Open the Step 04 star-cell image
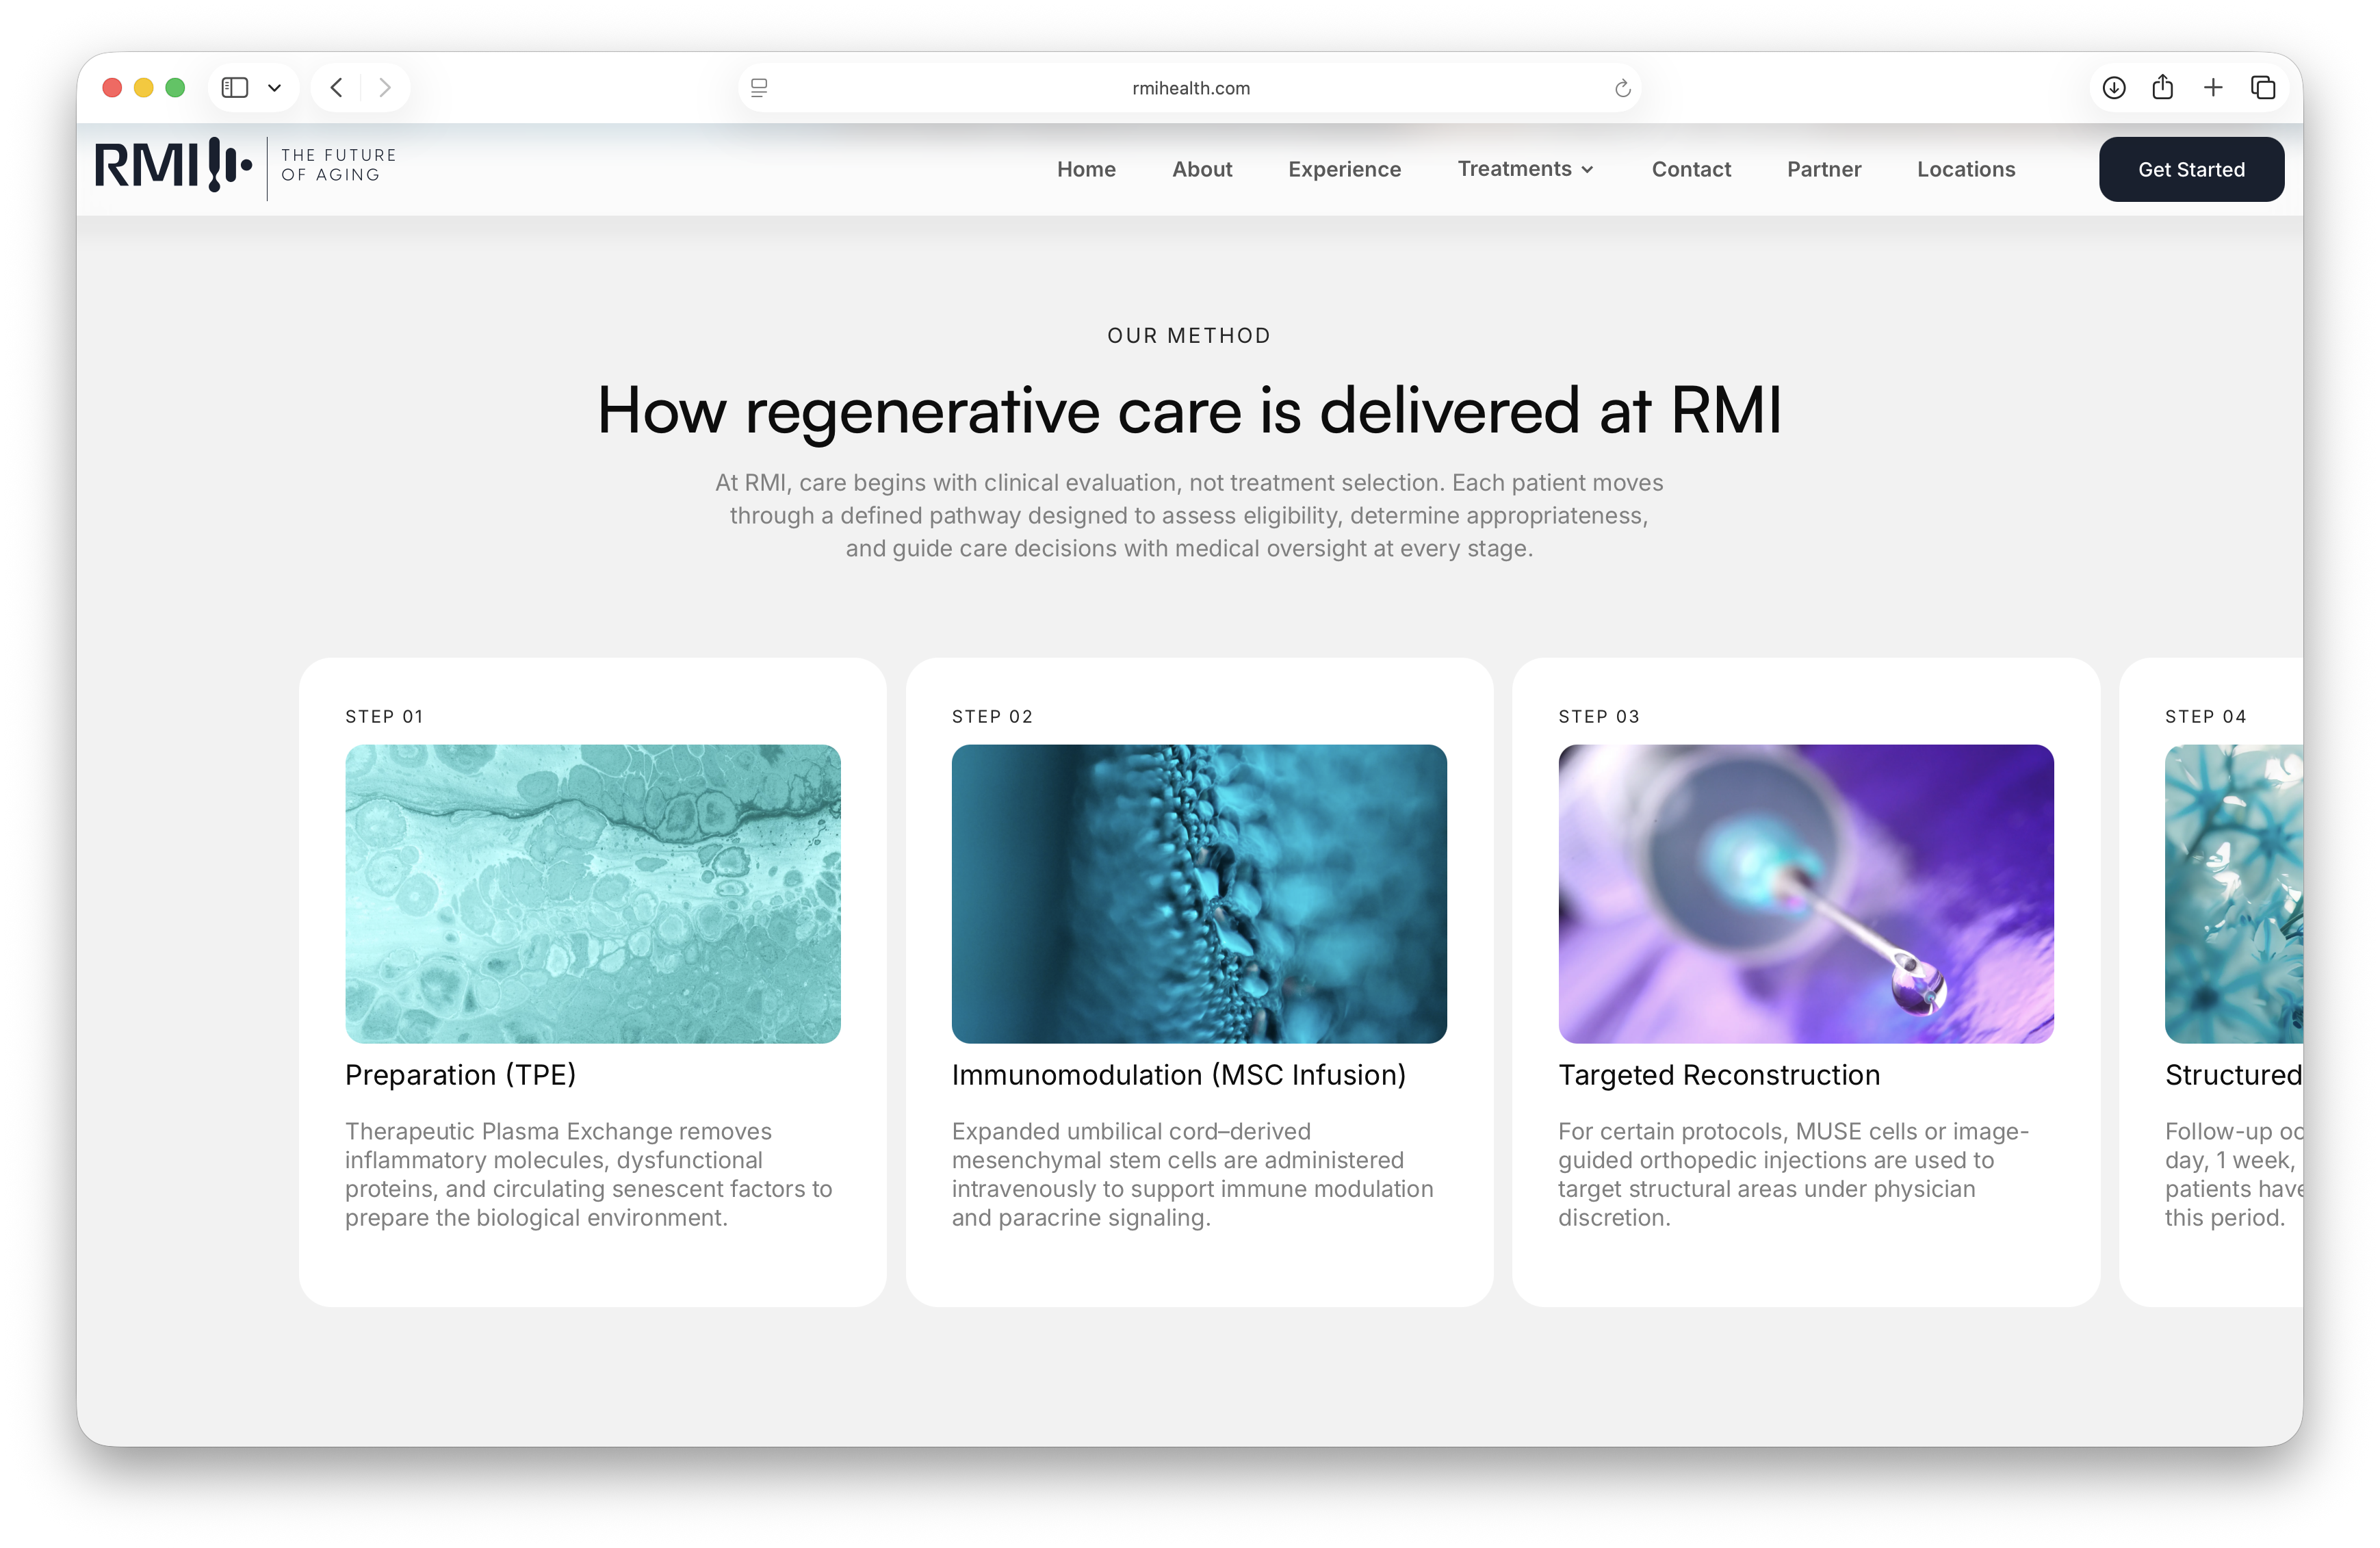The width and height of the screenshot is (2380, 1548). [2233, 893]
